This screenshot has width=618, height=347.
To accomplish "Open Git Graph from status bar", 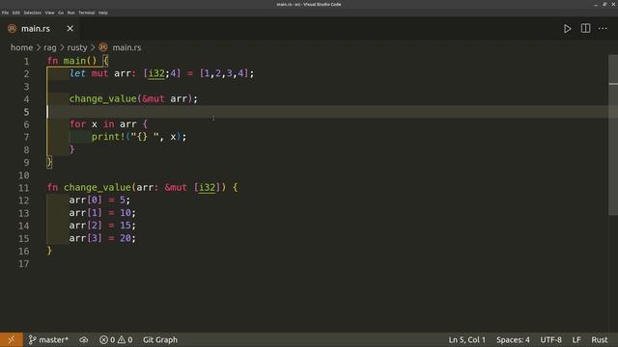I will pos(160,339).
